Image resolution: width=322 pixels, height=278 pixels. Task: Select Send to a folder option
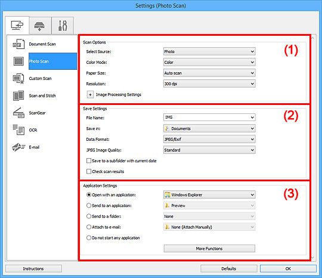[89, 216]
